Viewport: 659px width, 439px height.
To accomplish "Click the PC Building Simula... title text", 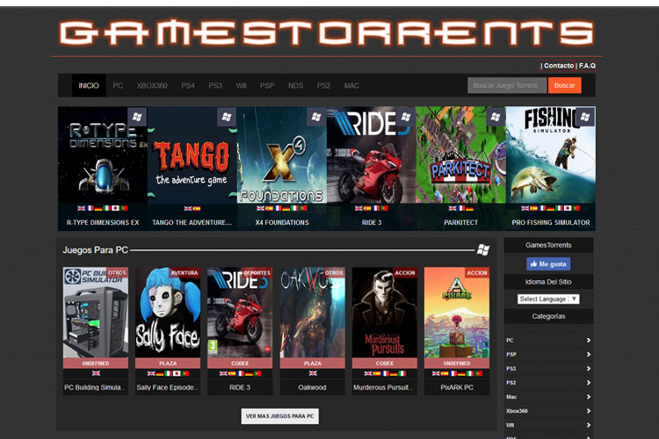I will (x=95, y=387).
